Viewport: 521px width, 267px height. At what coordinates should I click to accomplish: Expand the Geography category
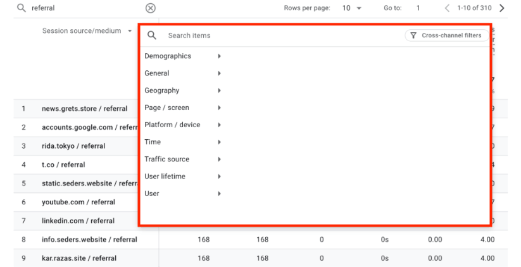[x=182, y=90]
